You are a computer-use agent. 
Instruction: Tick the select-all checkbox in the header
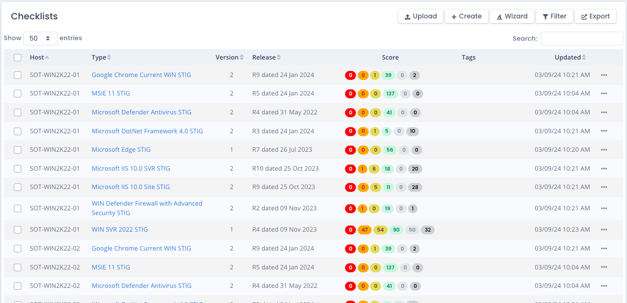(18, 58)
